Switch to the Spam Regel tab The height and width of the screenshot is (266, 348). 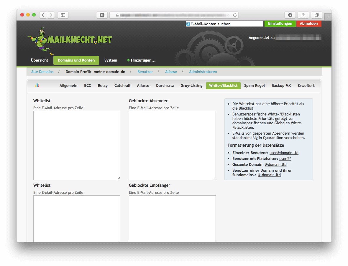coord(255,85)
